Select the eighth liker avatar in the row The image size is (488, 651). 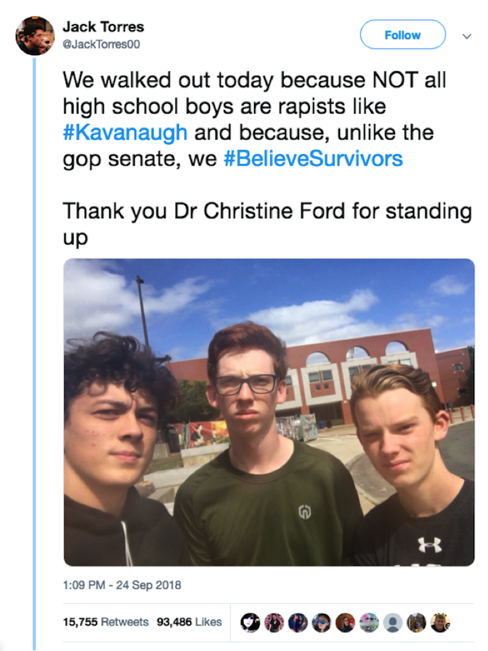click(416, 622)
